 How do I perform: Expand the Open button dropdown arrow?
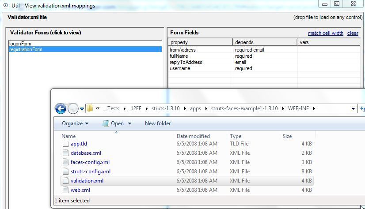tap(129, 123)
